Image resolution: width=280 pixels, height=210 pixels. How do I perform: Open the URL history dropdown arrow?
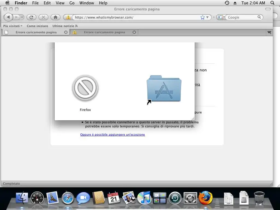[x=208, y=17]
